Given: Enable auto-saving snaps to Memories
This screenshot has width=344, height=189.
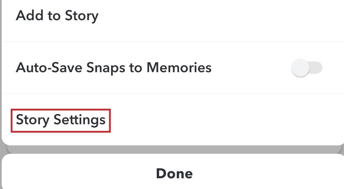Looking at the screenshot, I should (307, 68).
